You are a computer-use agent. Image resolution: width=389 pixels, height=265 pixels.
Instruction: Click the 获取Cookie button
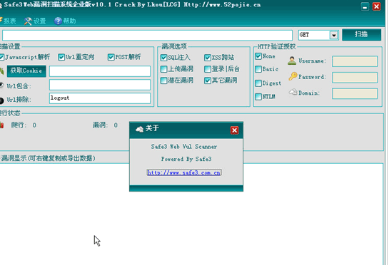pos(26,71)
